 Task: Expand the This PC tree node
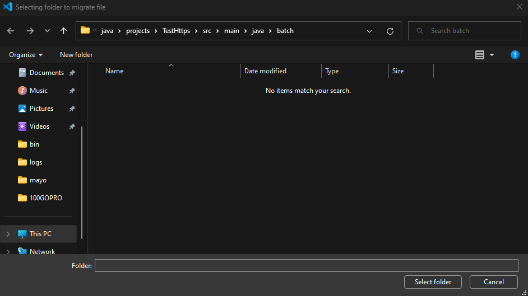pyautogui.click(x=8, y=234)
